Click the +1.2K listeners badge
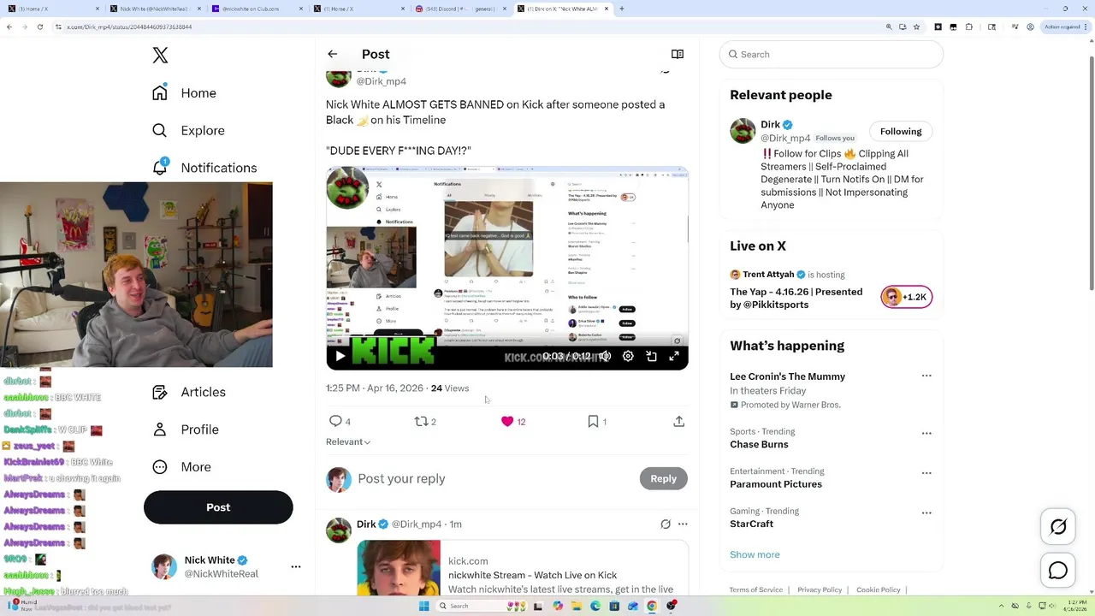Viewport: 1095px width, 616px height. [906, 297]
